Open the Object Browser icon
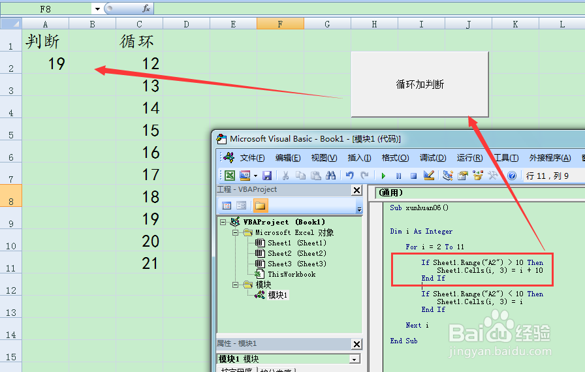Image resolution: width=585 pixels, height=372 pixels. pyautogui.click(x=478, y=175)
